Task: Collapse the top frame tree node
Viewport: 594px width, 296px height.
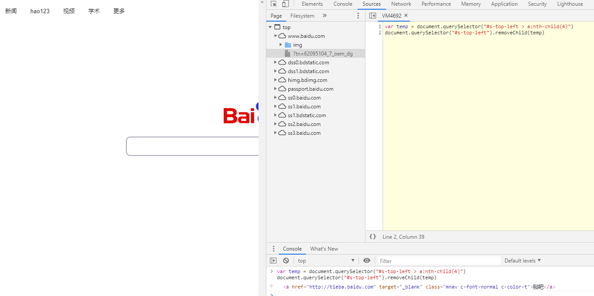Action: click(270, 27)
